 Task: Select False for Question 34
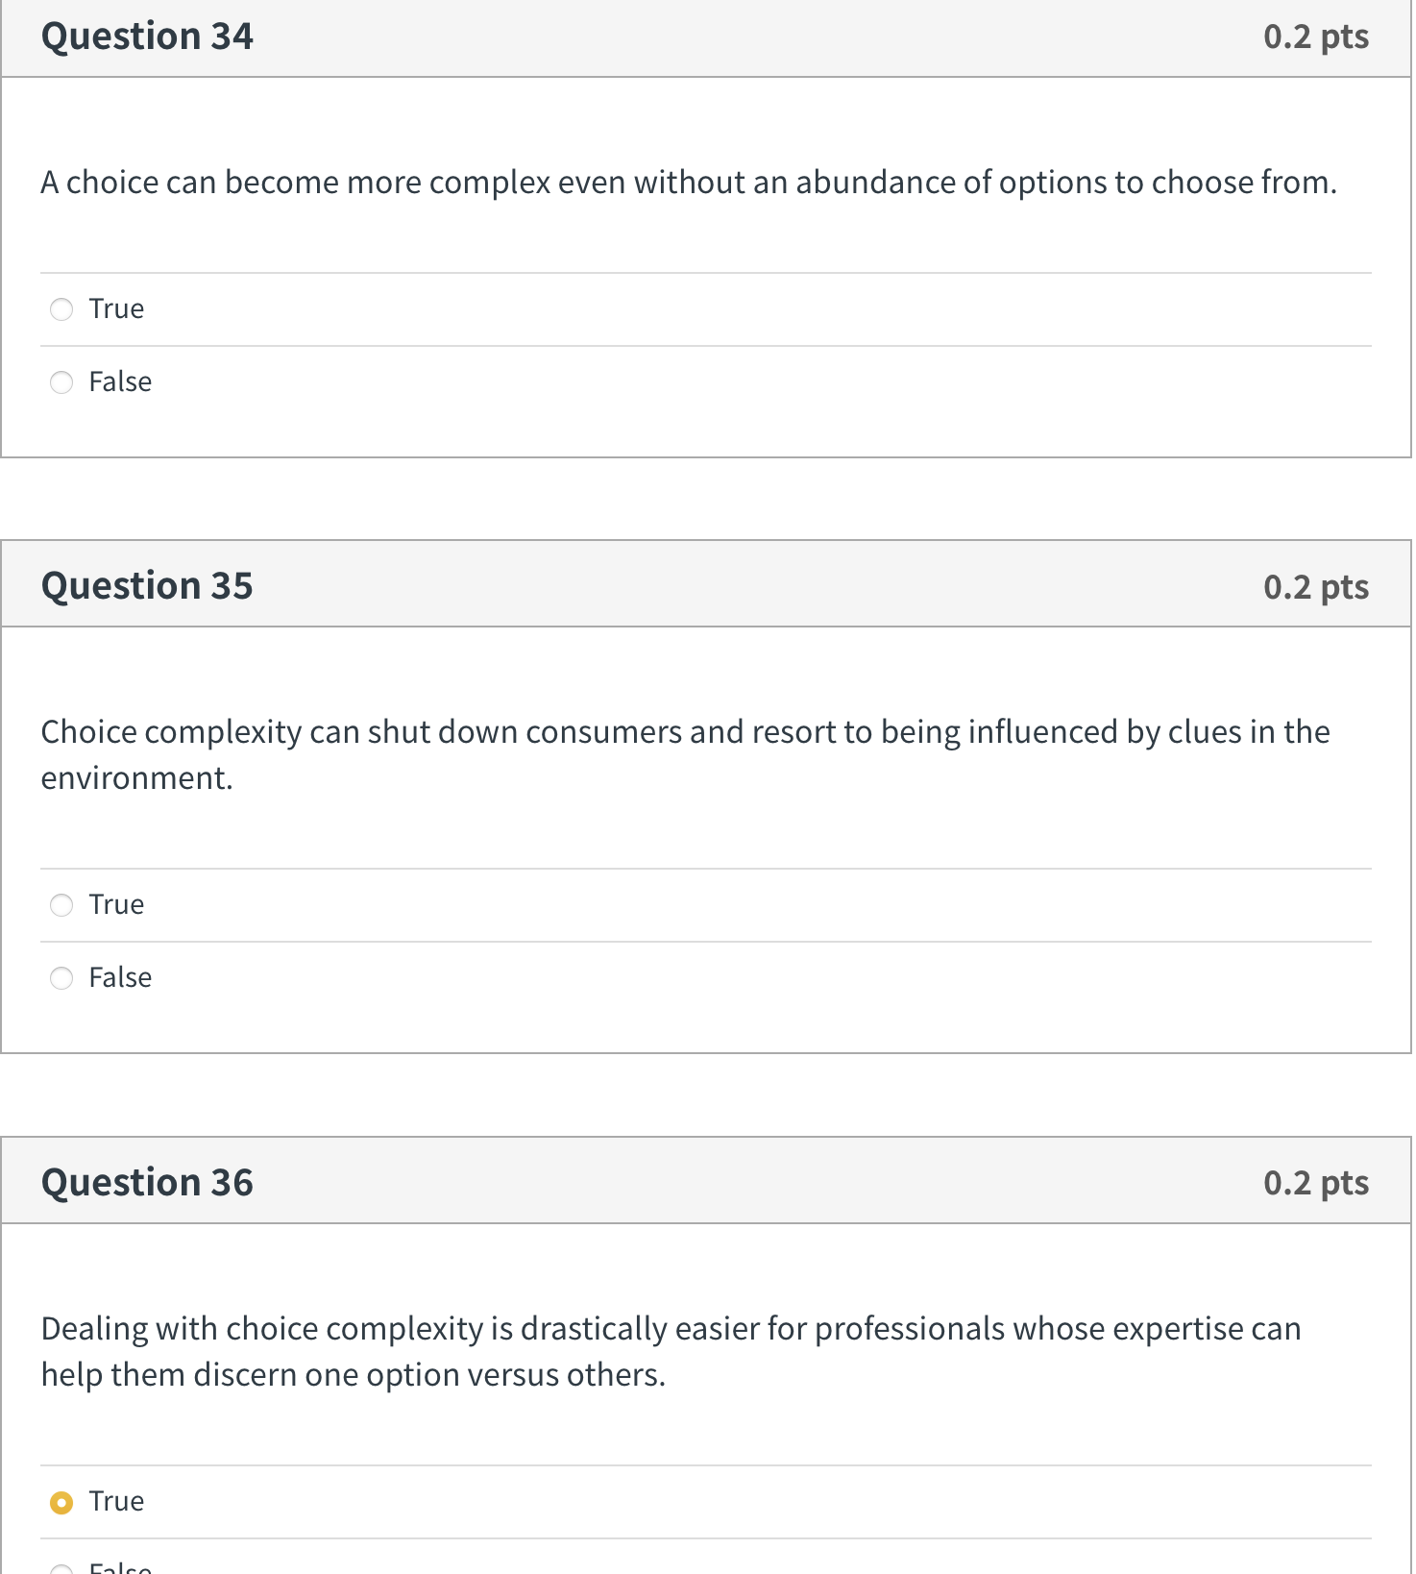pos(61,381)
